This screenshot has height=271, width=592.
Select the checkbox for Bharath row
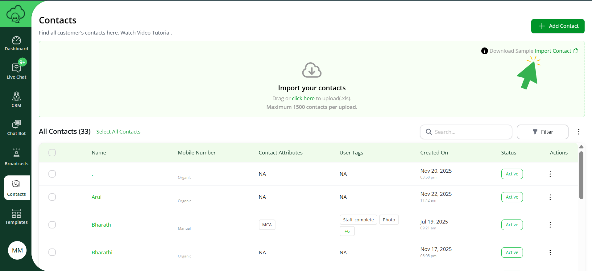pos(52,225)
